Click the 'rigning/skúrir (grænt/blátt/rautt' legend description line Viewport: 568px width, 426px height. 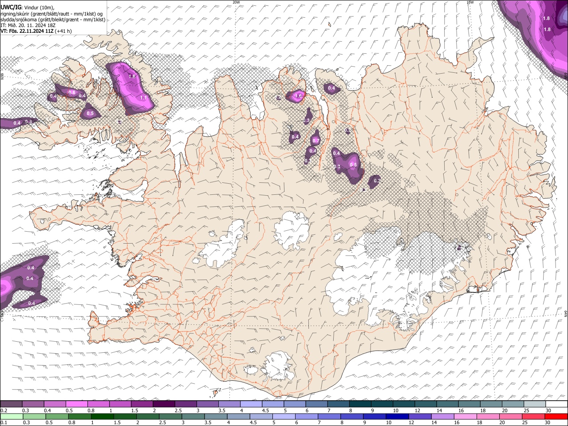coord(51,14)
